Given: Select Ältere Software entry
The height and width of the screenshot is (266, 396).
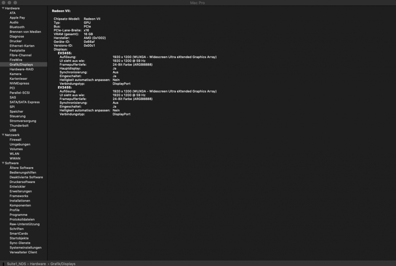Looking at the screenshot, I should [x=21, y=168].
